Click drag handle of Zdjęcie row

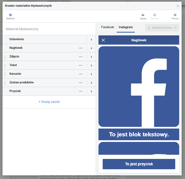click(x=5, y=57)
